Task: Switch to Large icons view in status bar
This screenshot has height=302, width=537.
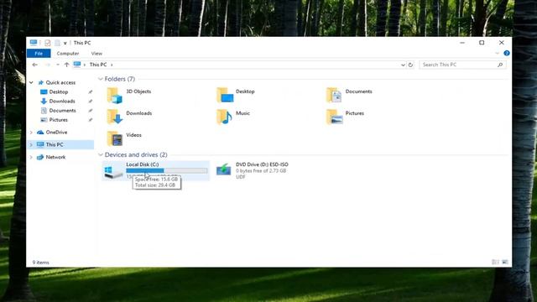Action: pyautogui.click(x=505, y=262)
